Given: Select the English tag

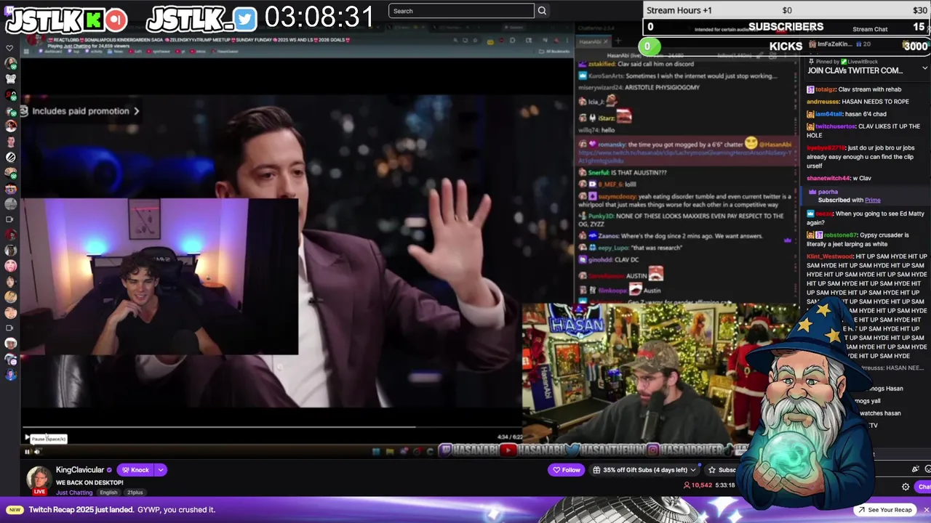Looking at the screenshot, I should point(108,492).
